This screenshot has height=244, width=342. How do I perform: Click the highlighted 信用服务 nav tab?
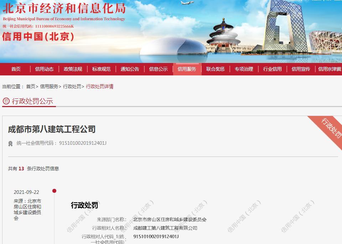(x=187, y=69)
